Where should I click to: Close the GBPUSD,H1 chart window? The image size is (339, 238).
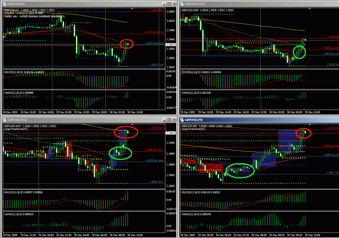(x=174, y=4)
